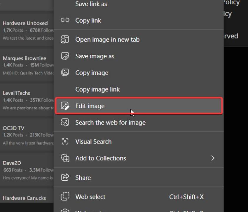Image resolution: width=248 pixels, height=212 pixels.
Task: Click the Save image as icon
Action: 65,56
